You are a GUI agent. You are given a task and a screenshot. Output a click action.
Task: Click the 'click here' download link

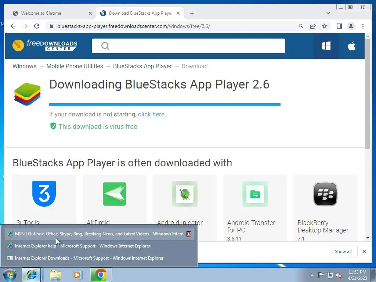point(151,114)
